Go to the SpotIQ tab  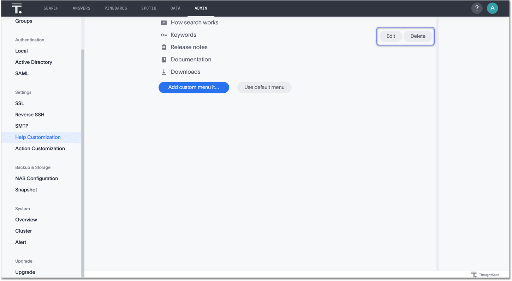click(x=149, y=8)
